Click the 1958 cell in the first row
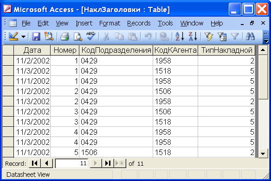This screenshot has height=181, width=271. (175, 61)
